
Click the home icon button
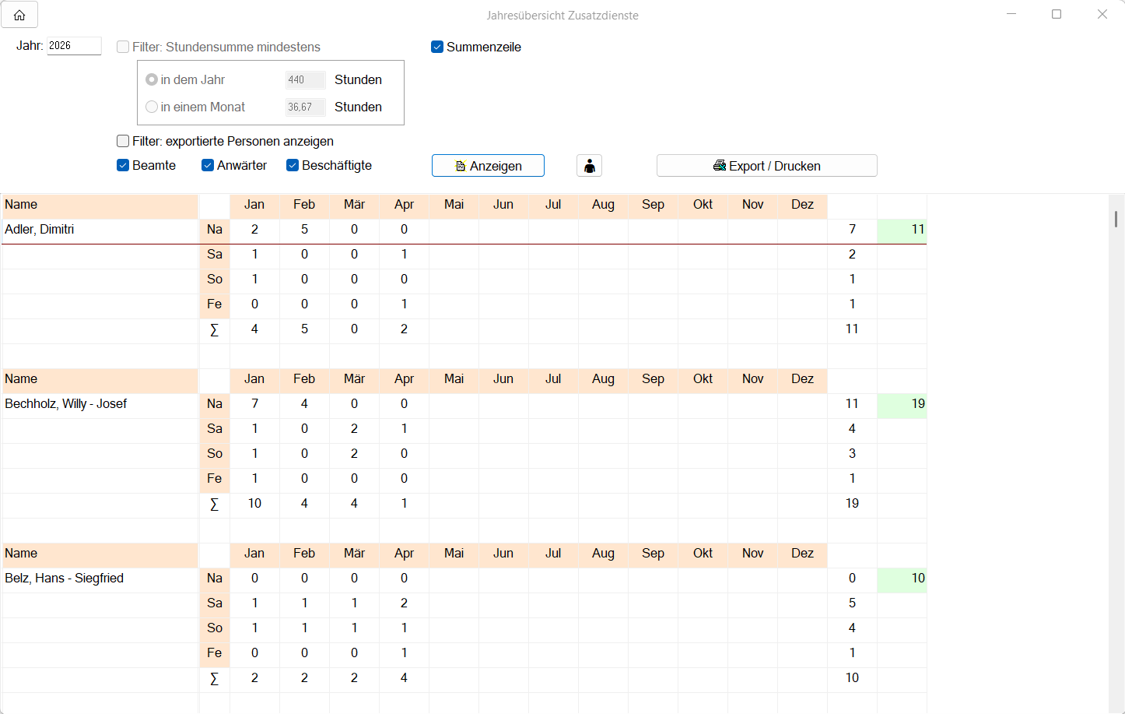click(x=19, y=15)
